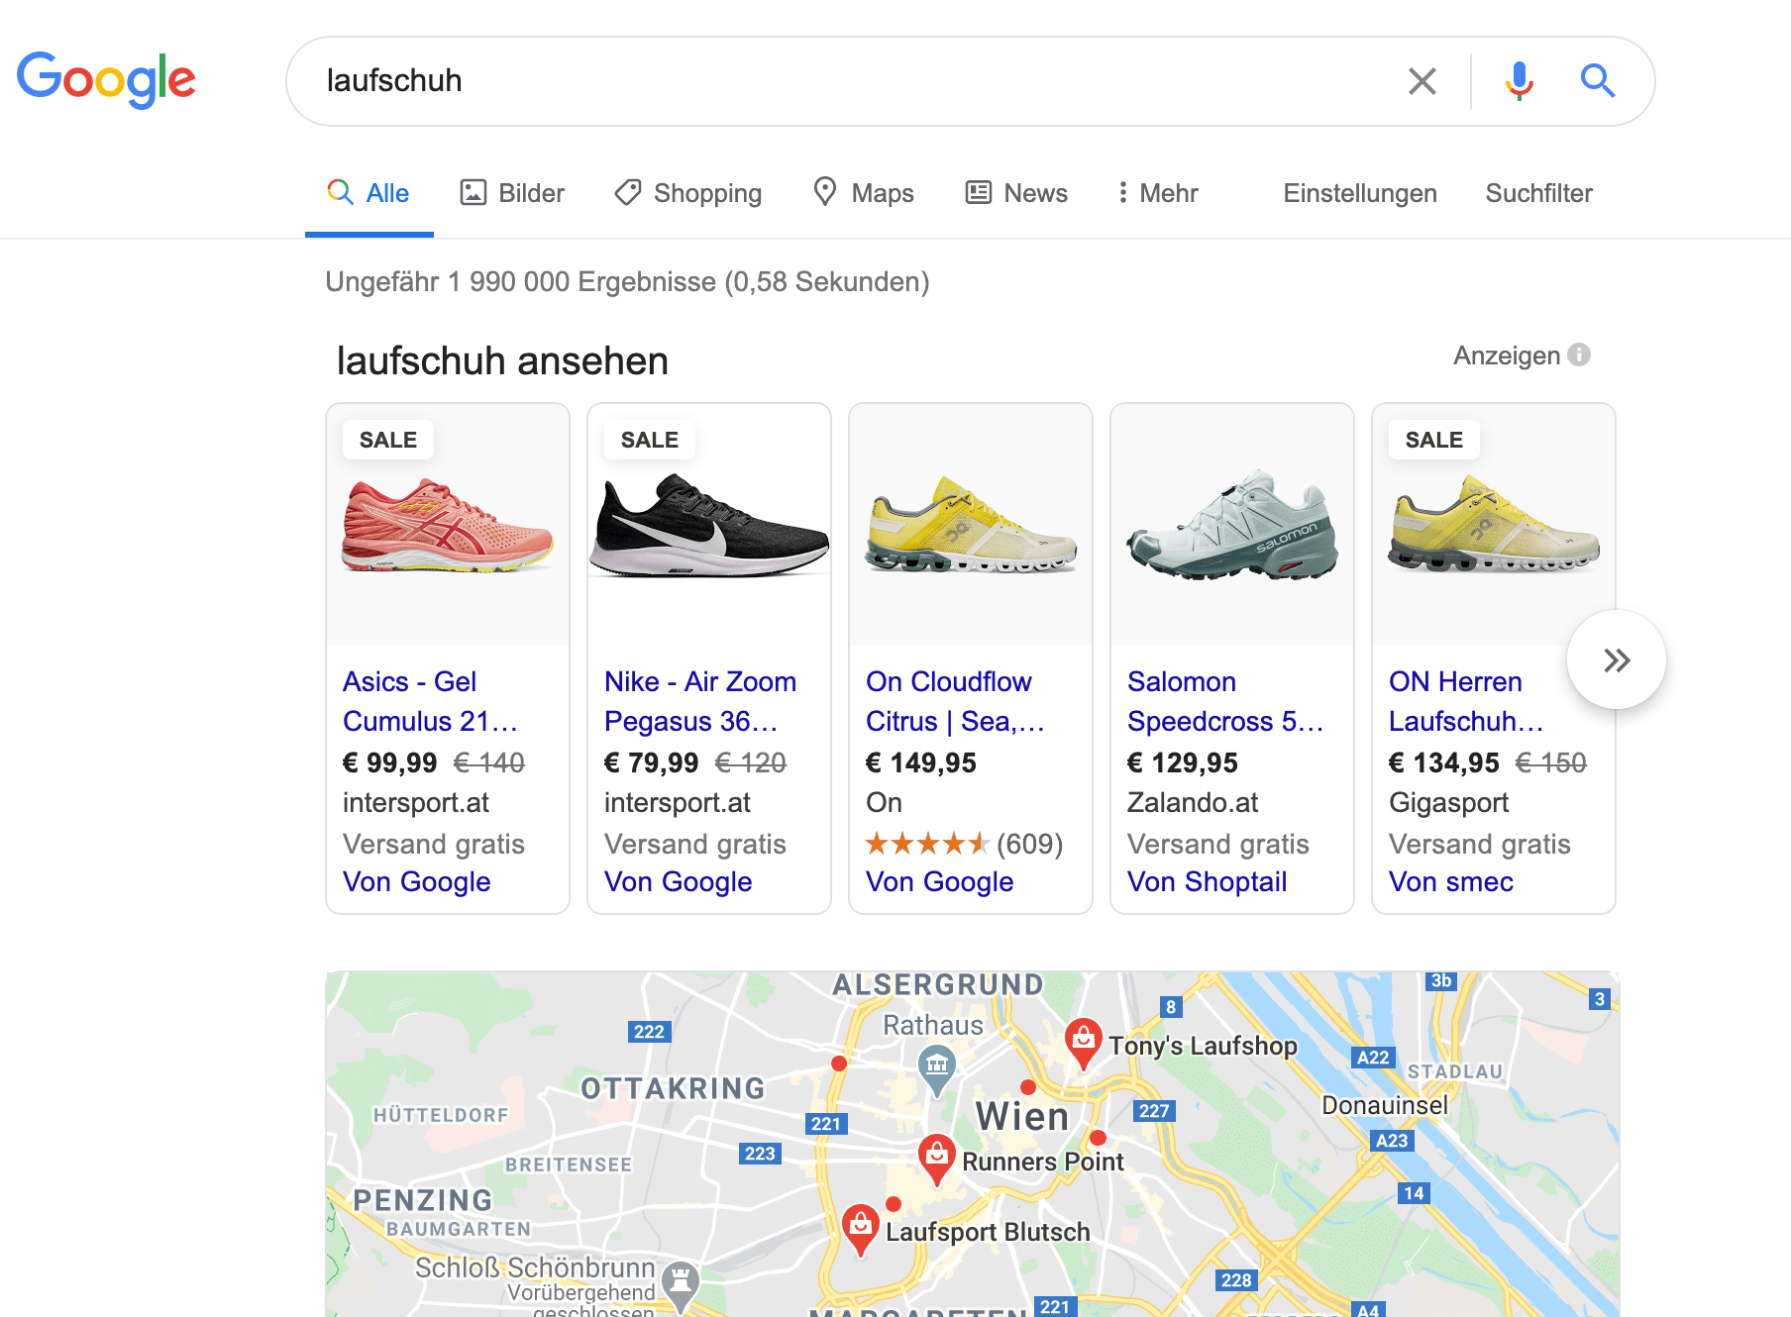Open ON Herren Laufschuh link
The image size is (1791, 1317).
coord(1466,701)
